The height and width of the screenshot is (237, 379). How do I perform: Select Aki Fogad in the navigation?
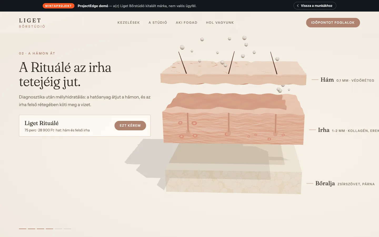(x=187, y=23)
